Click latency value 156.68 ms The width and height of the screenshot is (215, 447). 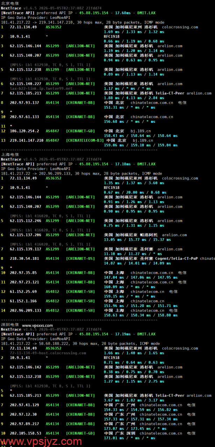114,122
